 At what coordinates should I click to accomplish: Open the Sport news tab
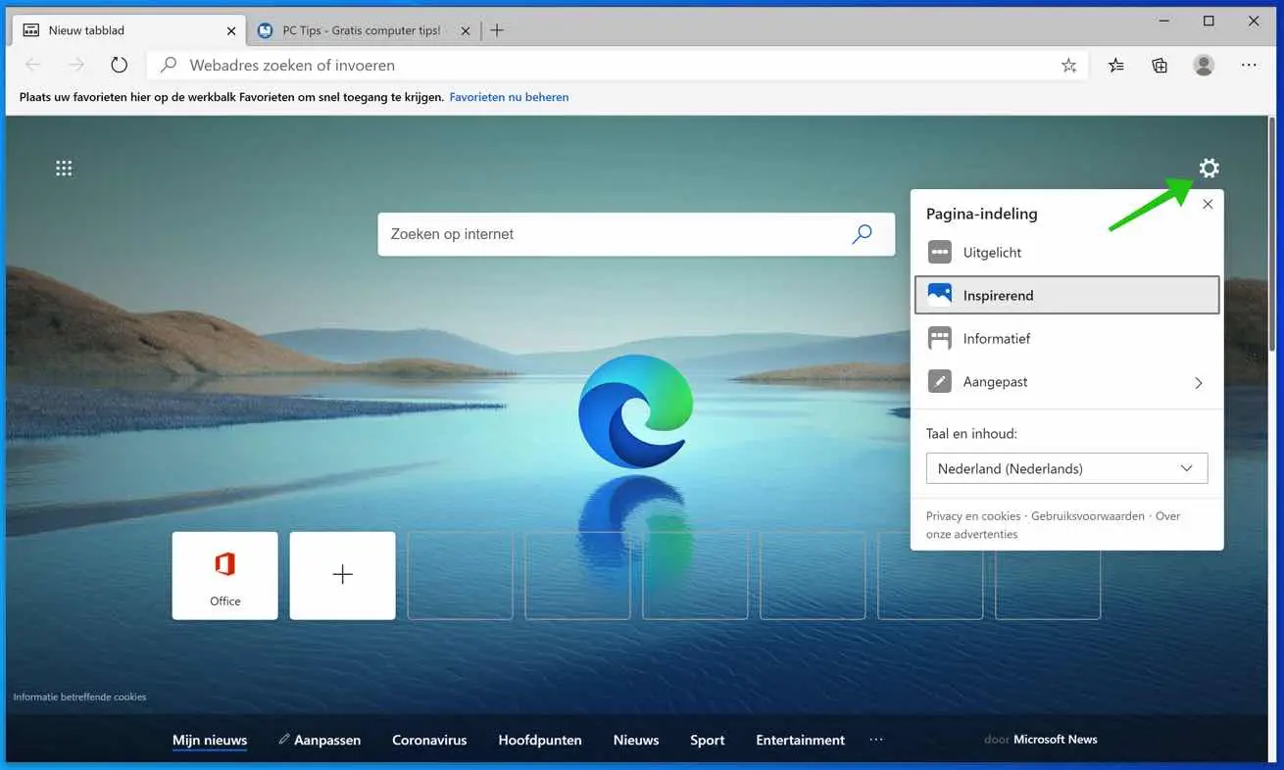pos(707,741)
